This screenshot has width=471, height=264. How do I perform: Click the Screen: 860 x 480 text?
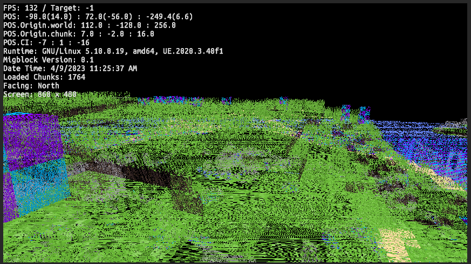click(x=40, y=94)
